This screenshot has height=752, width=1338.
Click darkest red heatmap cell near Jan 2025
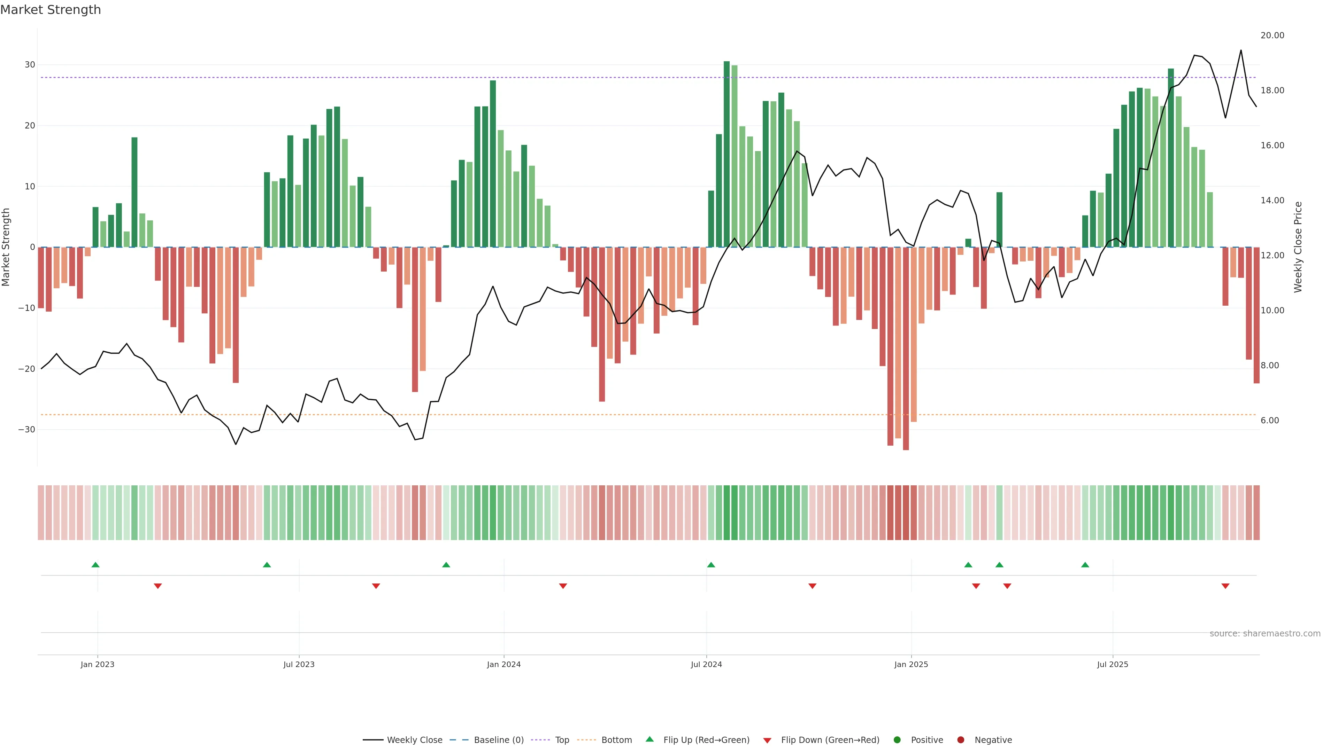click(x=906, y=513)
